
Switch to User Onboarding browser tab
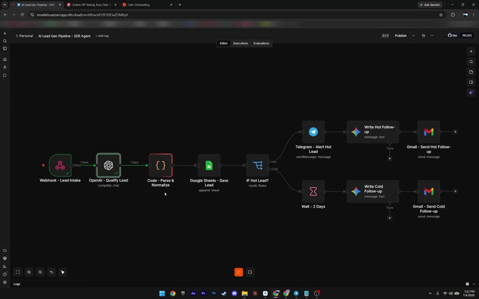pos(147,5)
